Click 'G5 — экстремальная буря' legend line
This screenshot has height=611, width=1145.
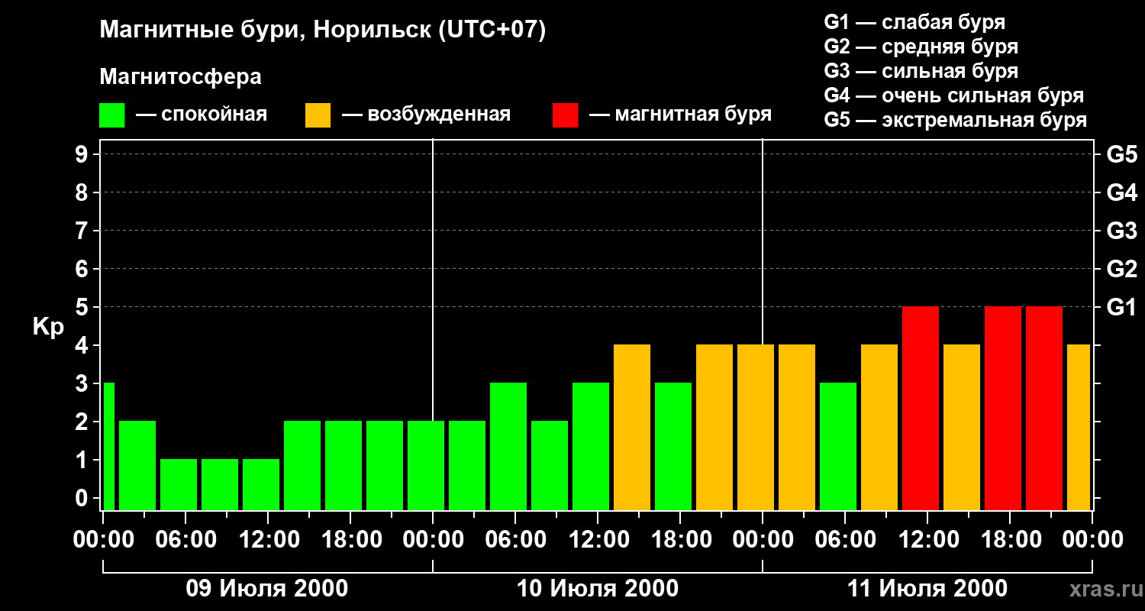click(956, 120)
